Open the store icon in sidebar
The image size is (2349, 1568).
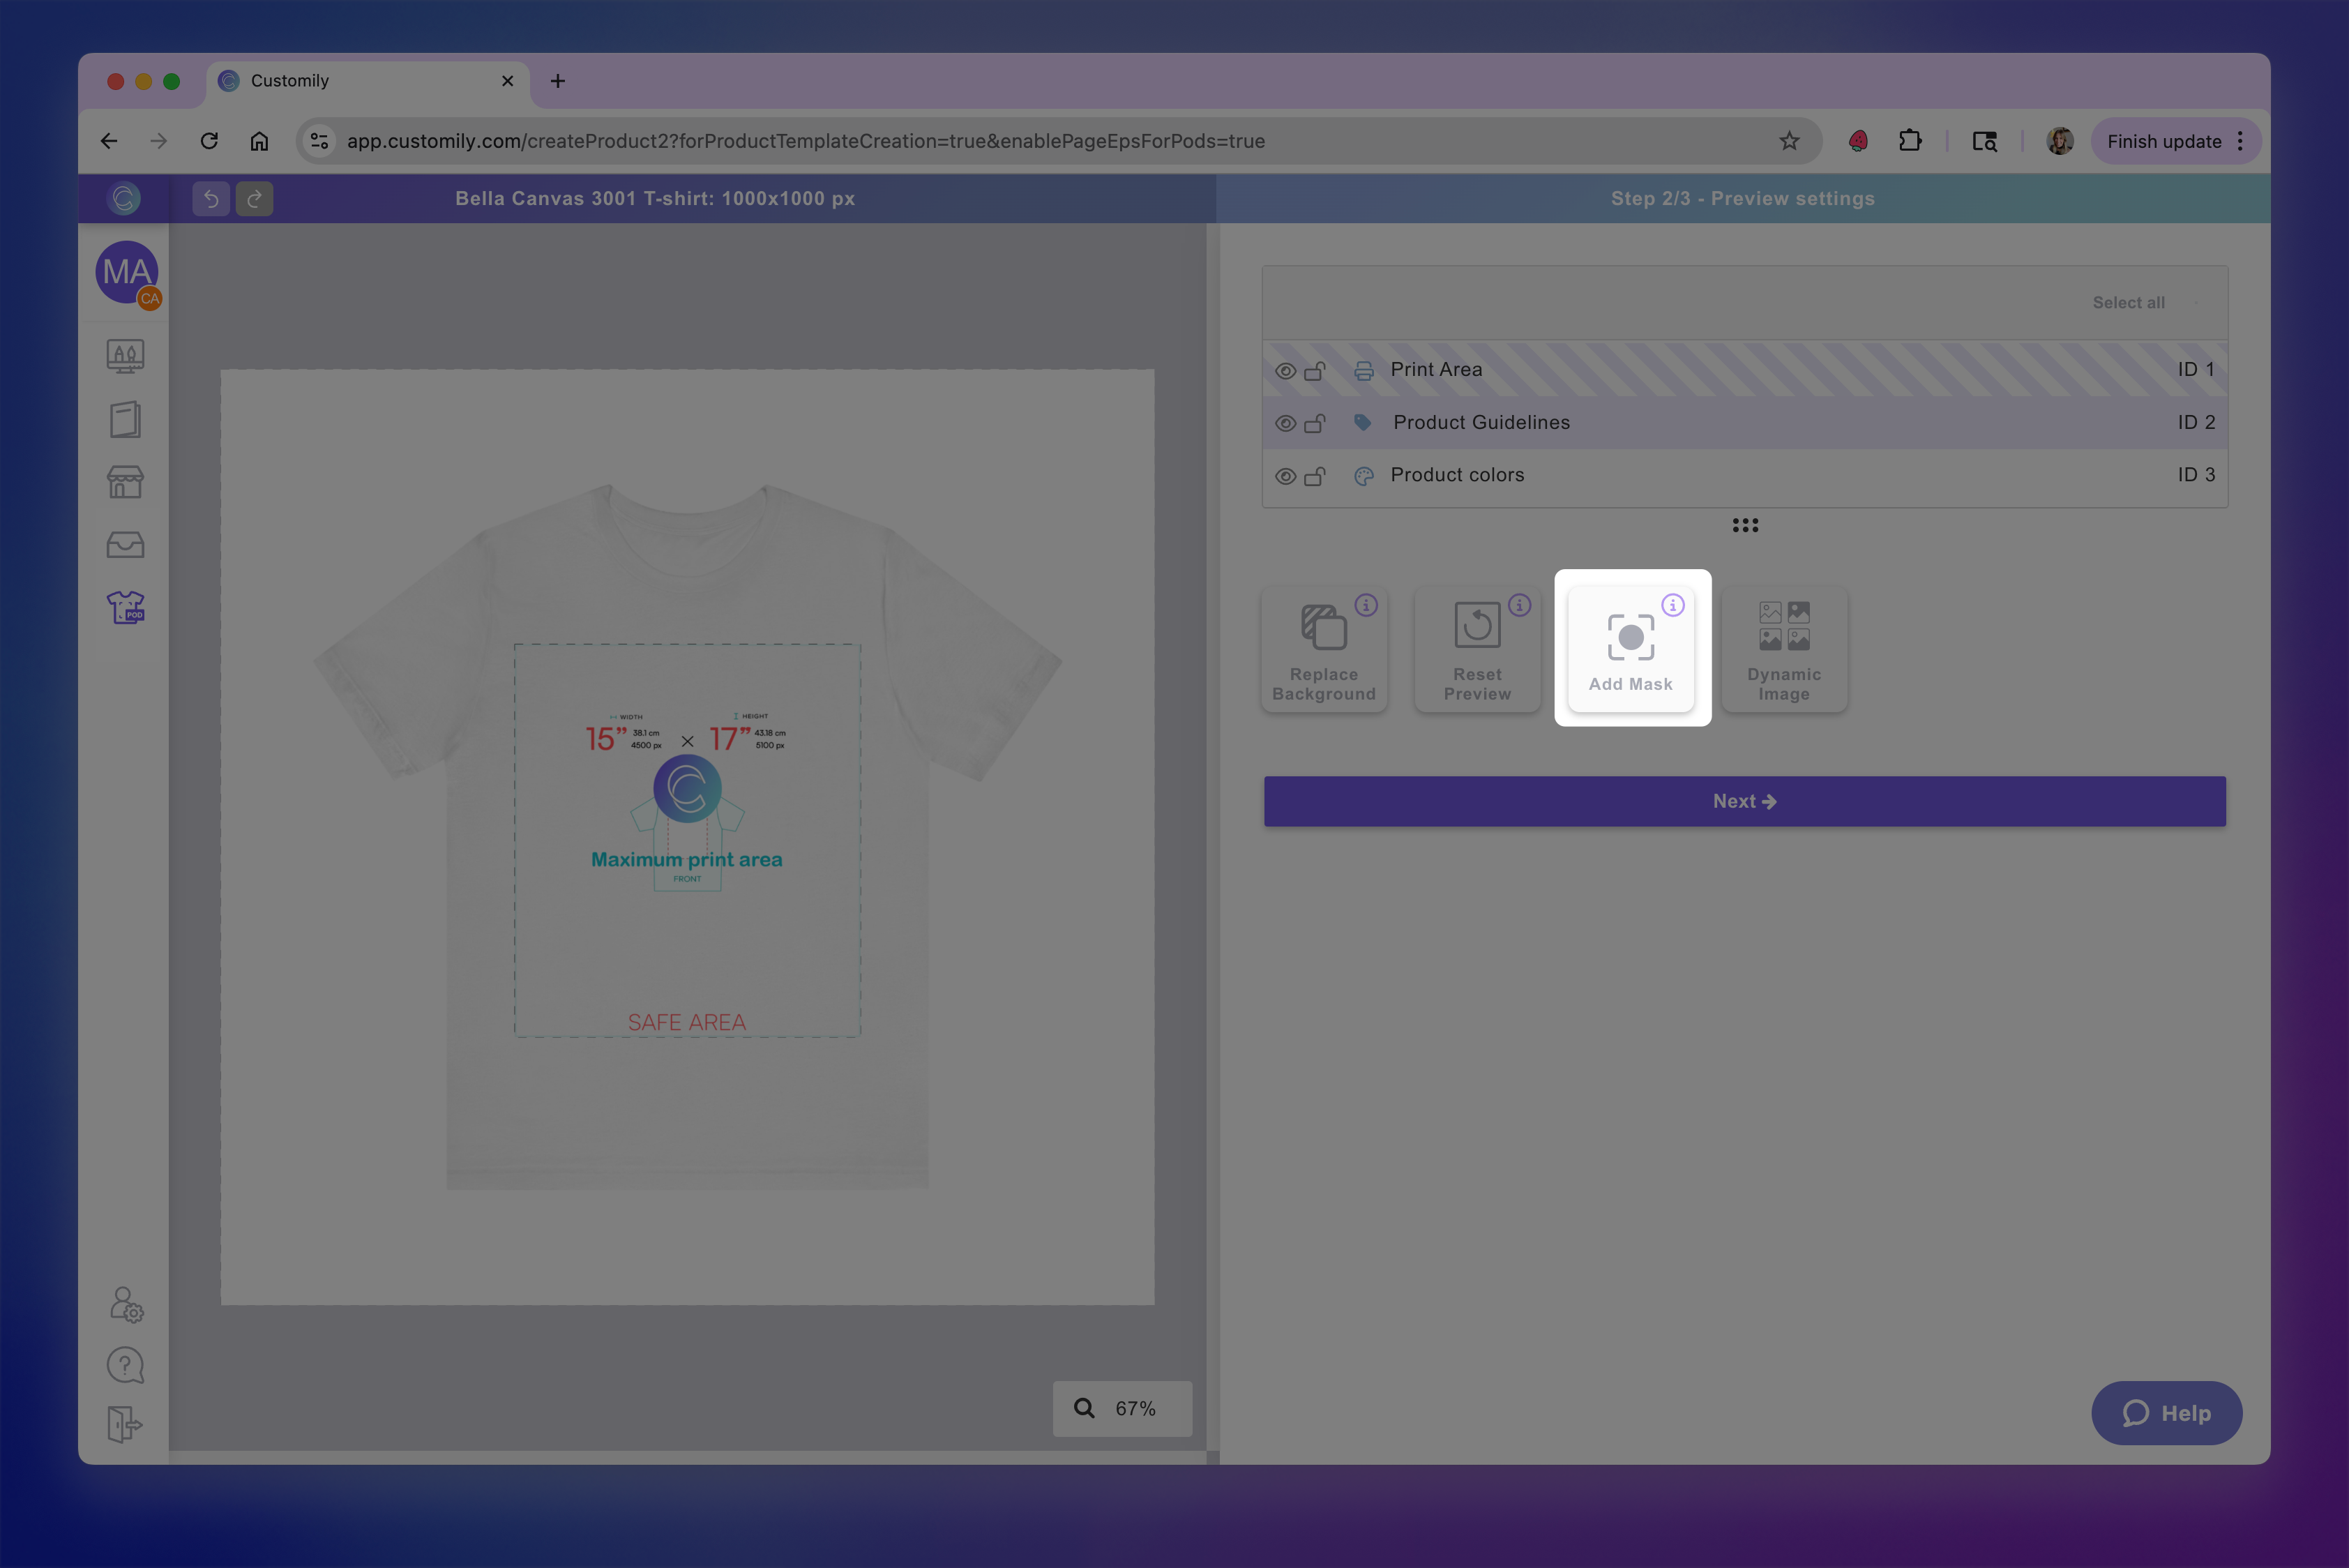tap(125, 482)
